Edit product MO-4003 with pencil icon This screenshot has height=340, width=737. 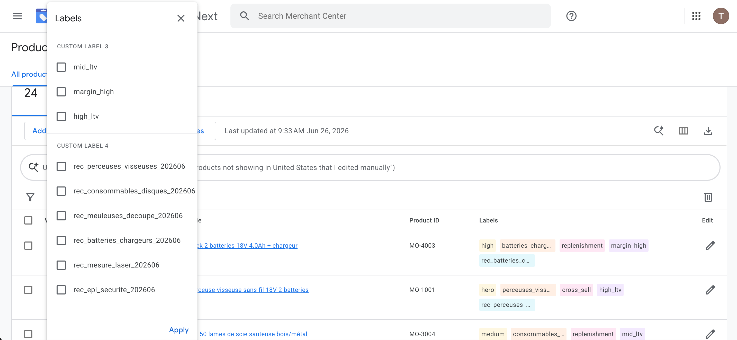coord(710,246)
